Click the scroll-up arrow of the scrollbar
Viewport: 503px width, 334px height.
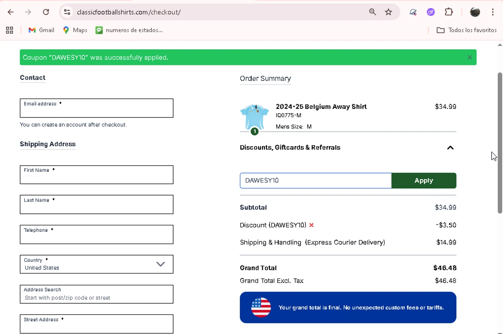tap(500, 45)
